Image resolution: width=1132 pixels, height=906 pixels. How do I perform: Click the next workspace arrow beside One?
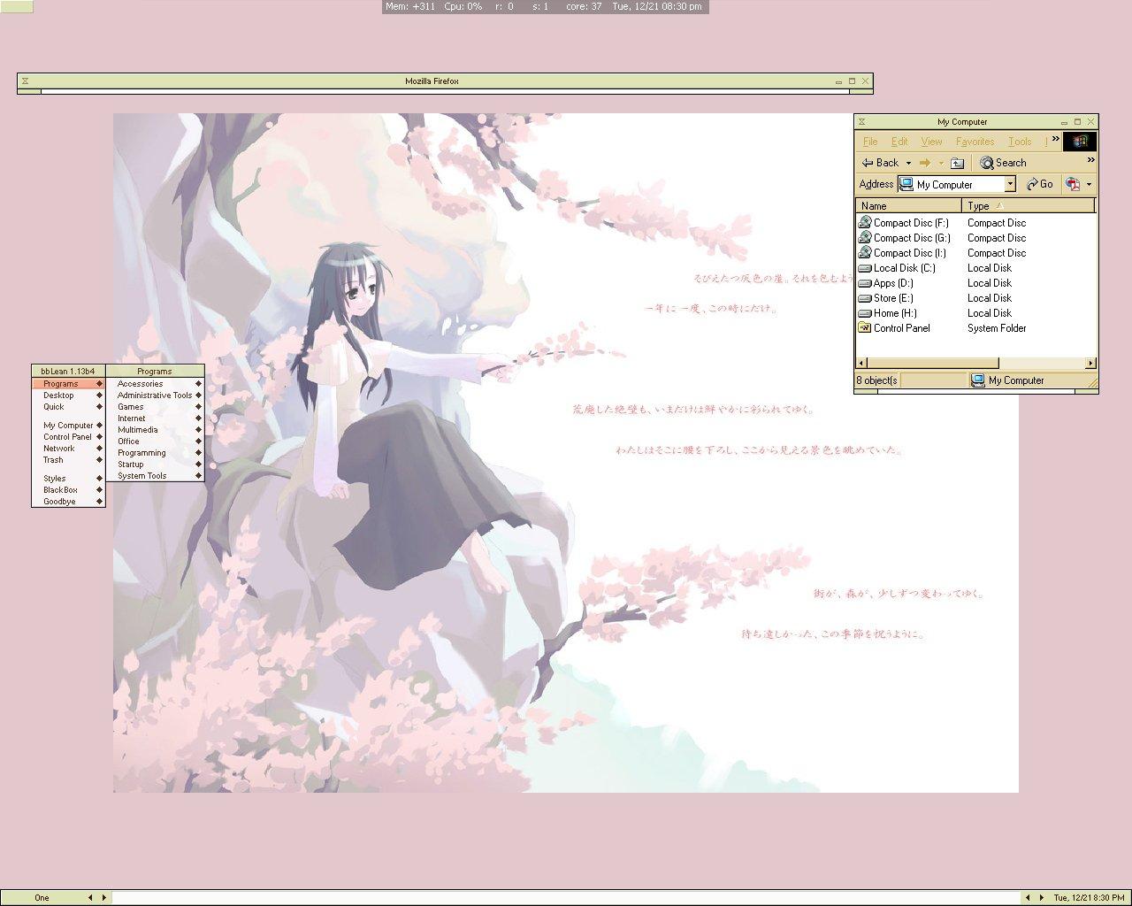pos(103,897)
